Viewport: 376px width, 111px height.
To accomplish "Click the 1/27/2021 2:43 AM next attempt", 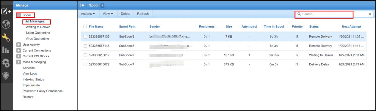I will pos(352,64).
